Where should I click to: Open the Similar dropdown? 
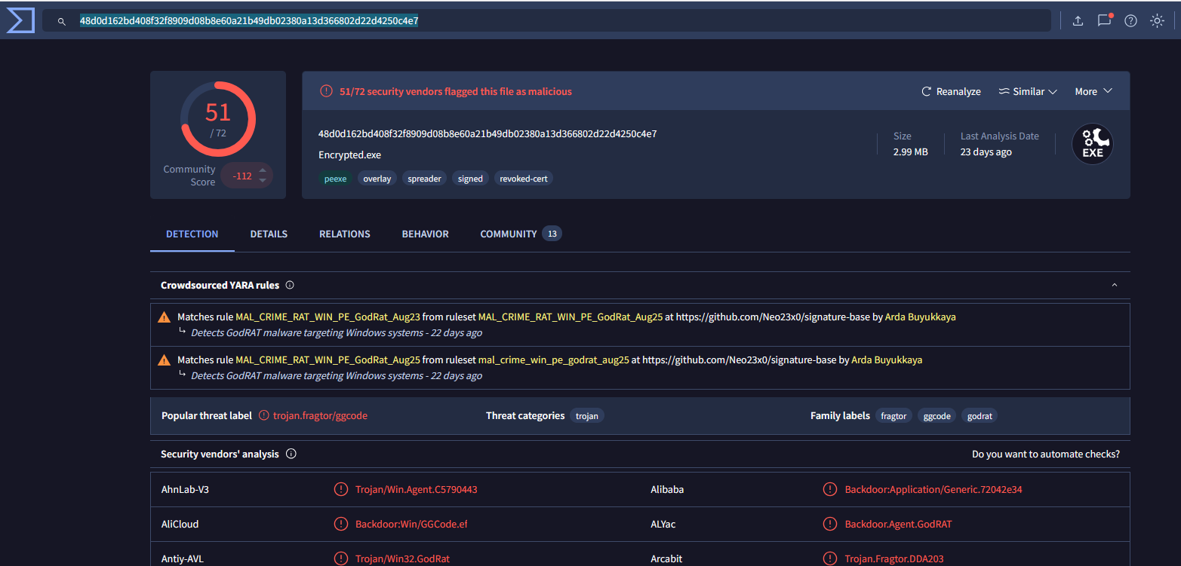pyautogui.click(x=1027, y=91)
